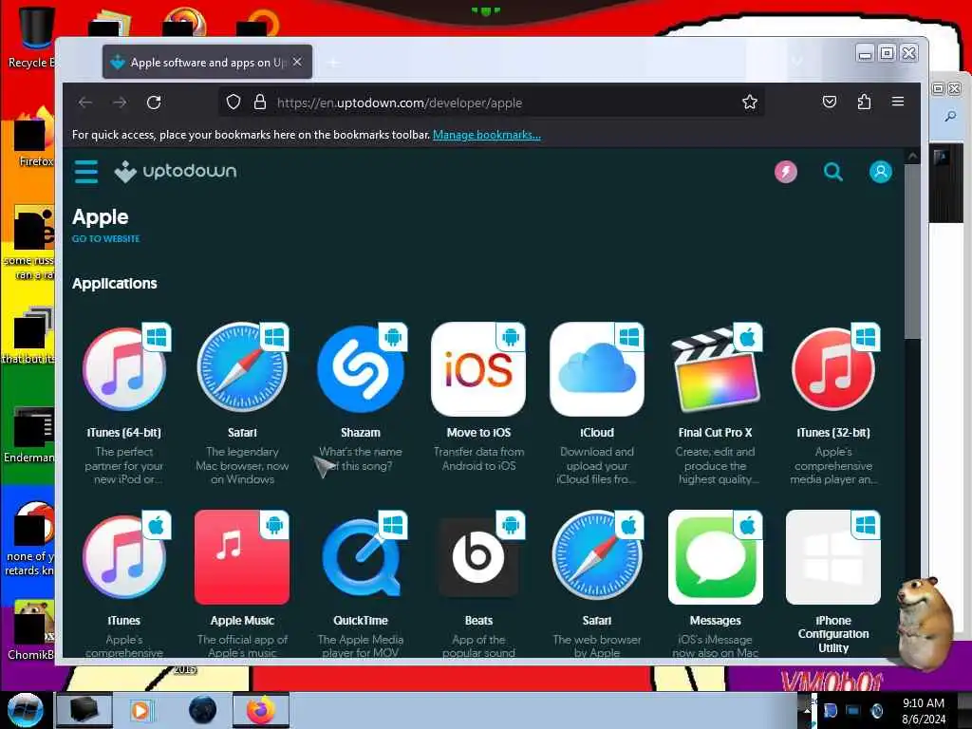Reload the current page
Screen dimensions: 972x729
point(154,103)
